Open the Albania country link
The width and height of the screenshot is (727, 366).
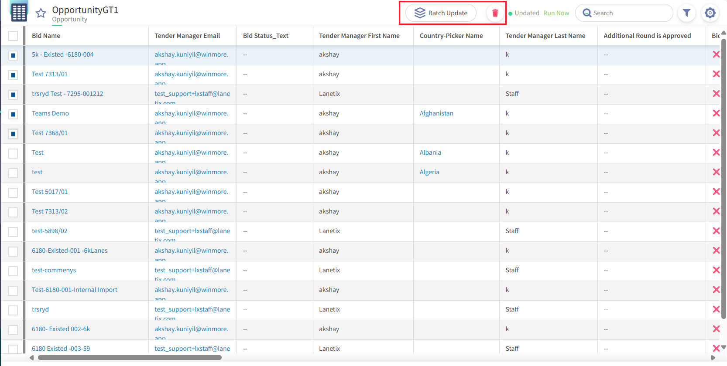430,152
